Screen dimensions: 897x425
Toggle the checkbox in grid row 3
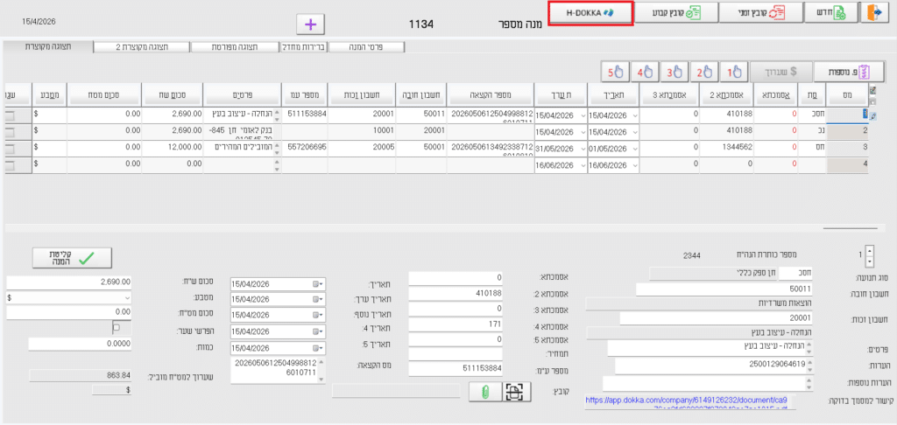point(11,148)
